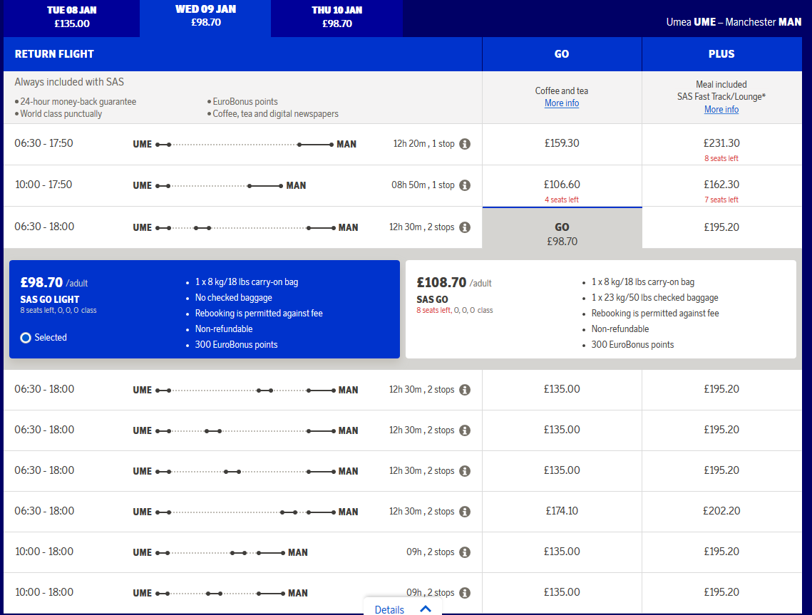Click the 4 seats left notice
This screenshot has height=615, width=812.
coord(562,200)
